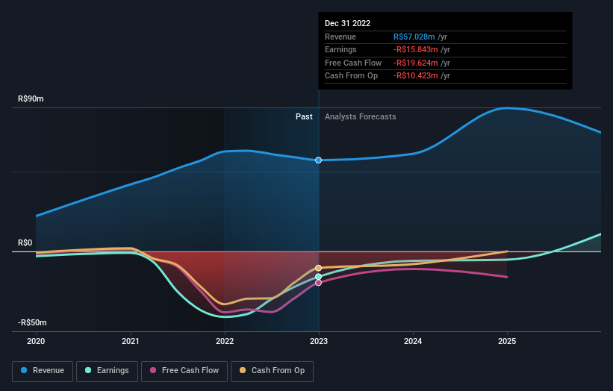The height and width of the screenshot is (391, 613).
Task: Click the -R$15.843m earnings value
Action: pyautogui.click(x=416, y=49)
